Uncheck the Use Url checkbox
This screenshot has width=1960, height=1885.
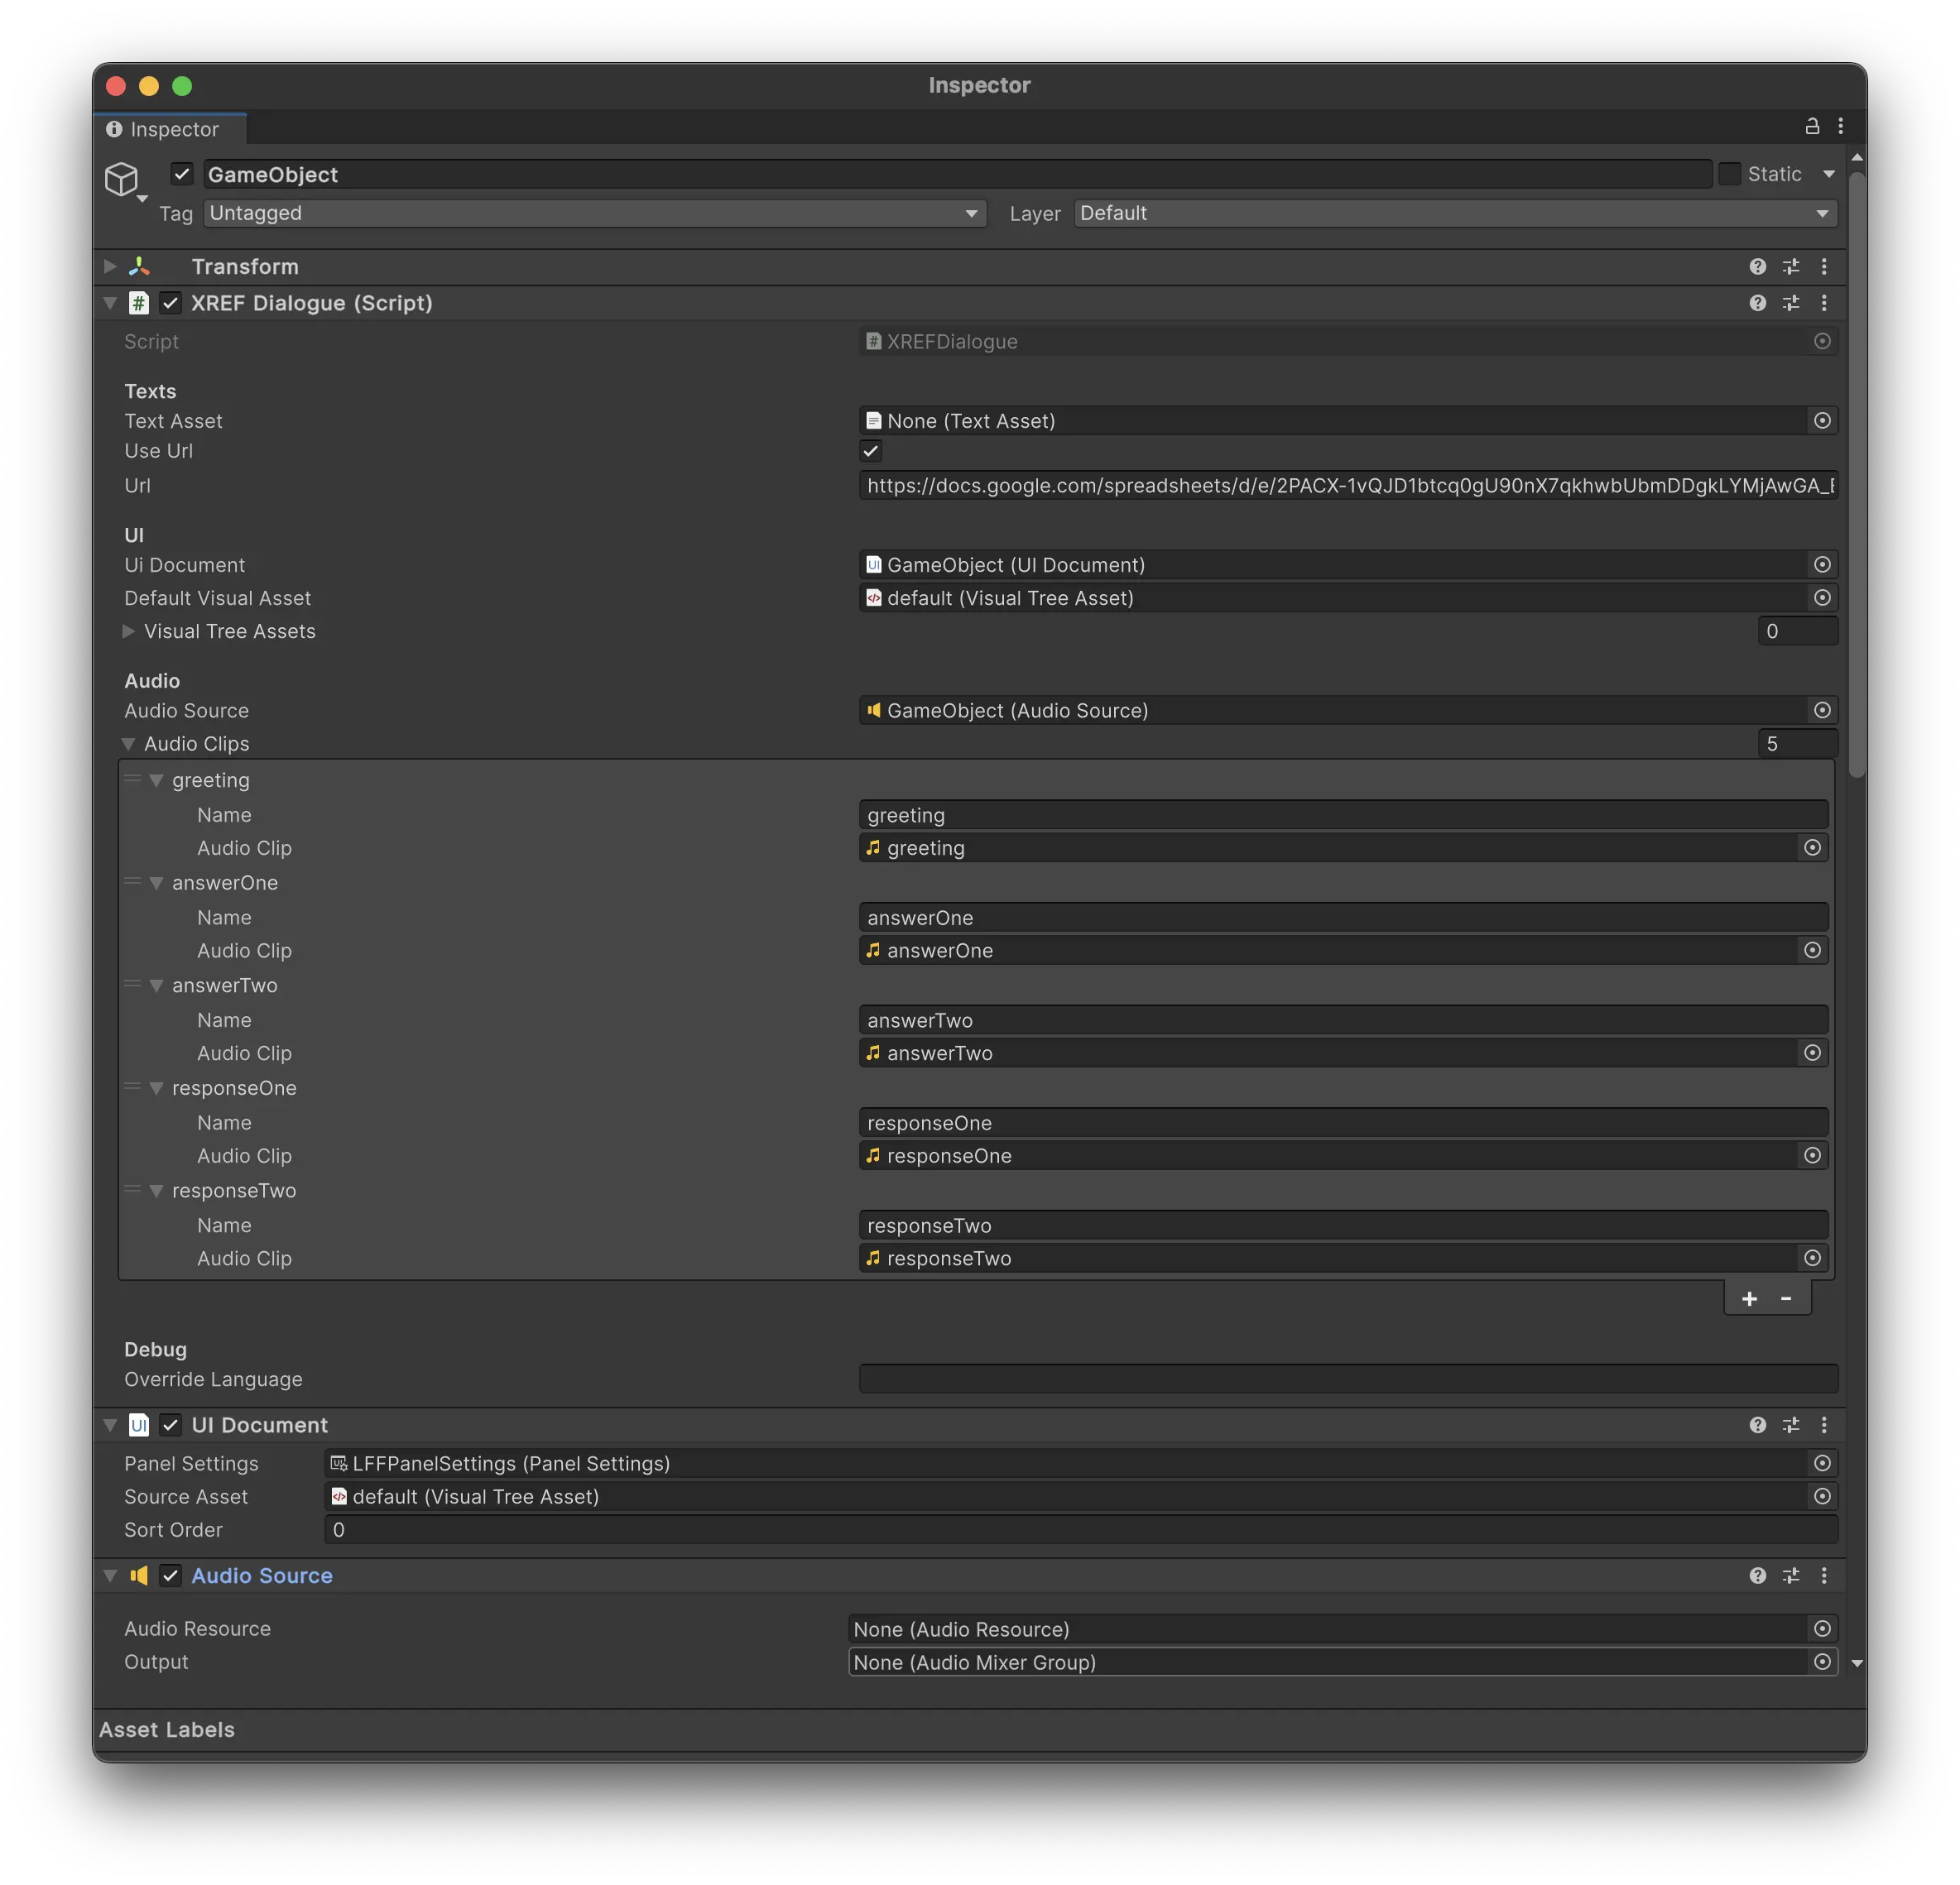[x=870, y=451]
